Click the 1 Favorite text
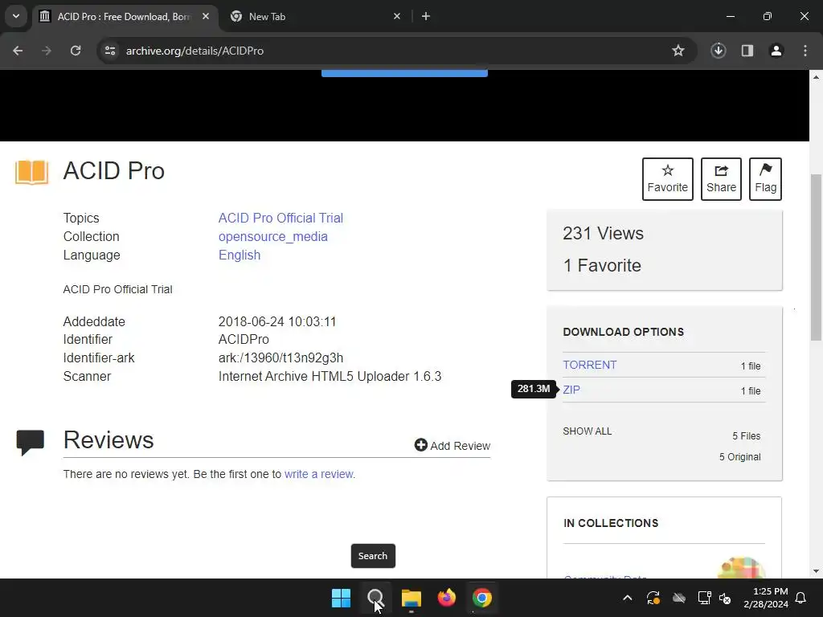This screenshot has height=617, width=823. pos(601,265)
